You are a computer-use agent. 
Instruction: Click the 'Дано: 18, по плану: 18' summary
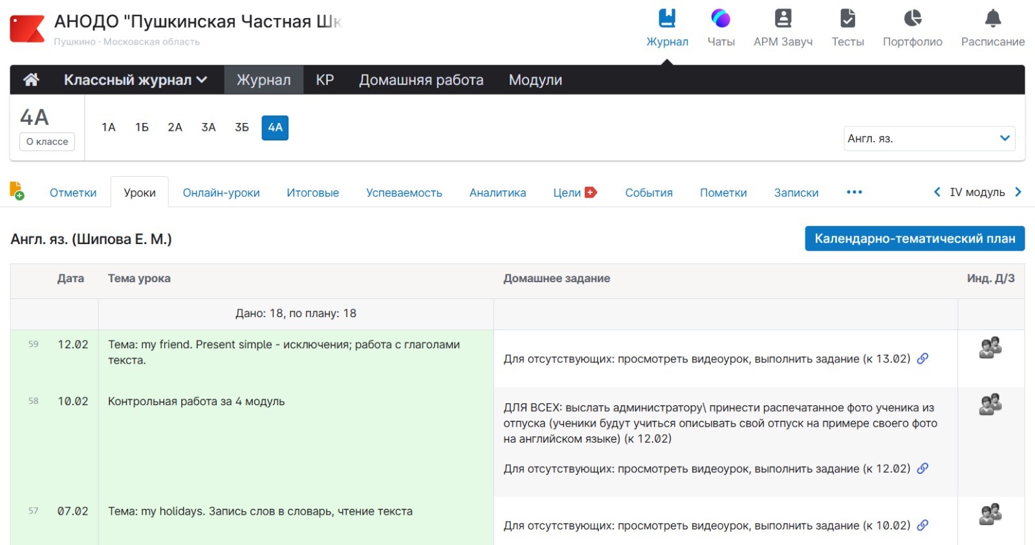pyautogui.click(x=296, y=313)
